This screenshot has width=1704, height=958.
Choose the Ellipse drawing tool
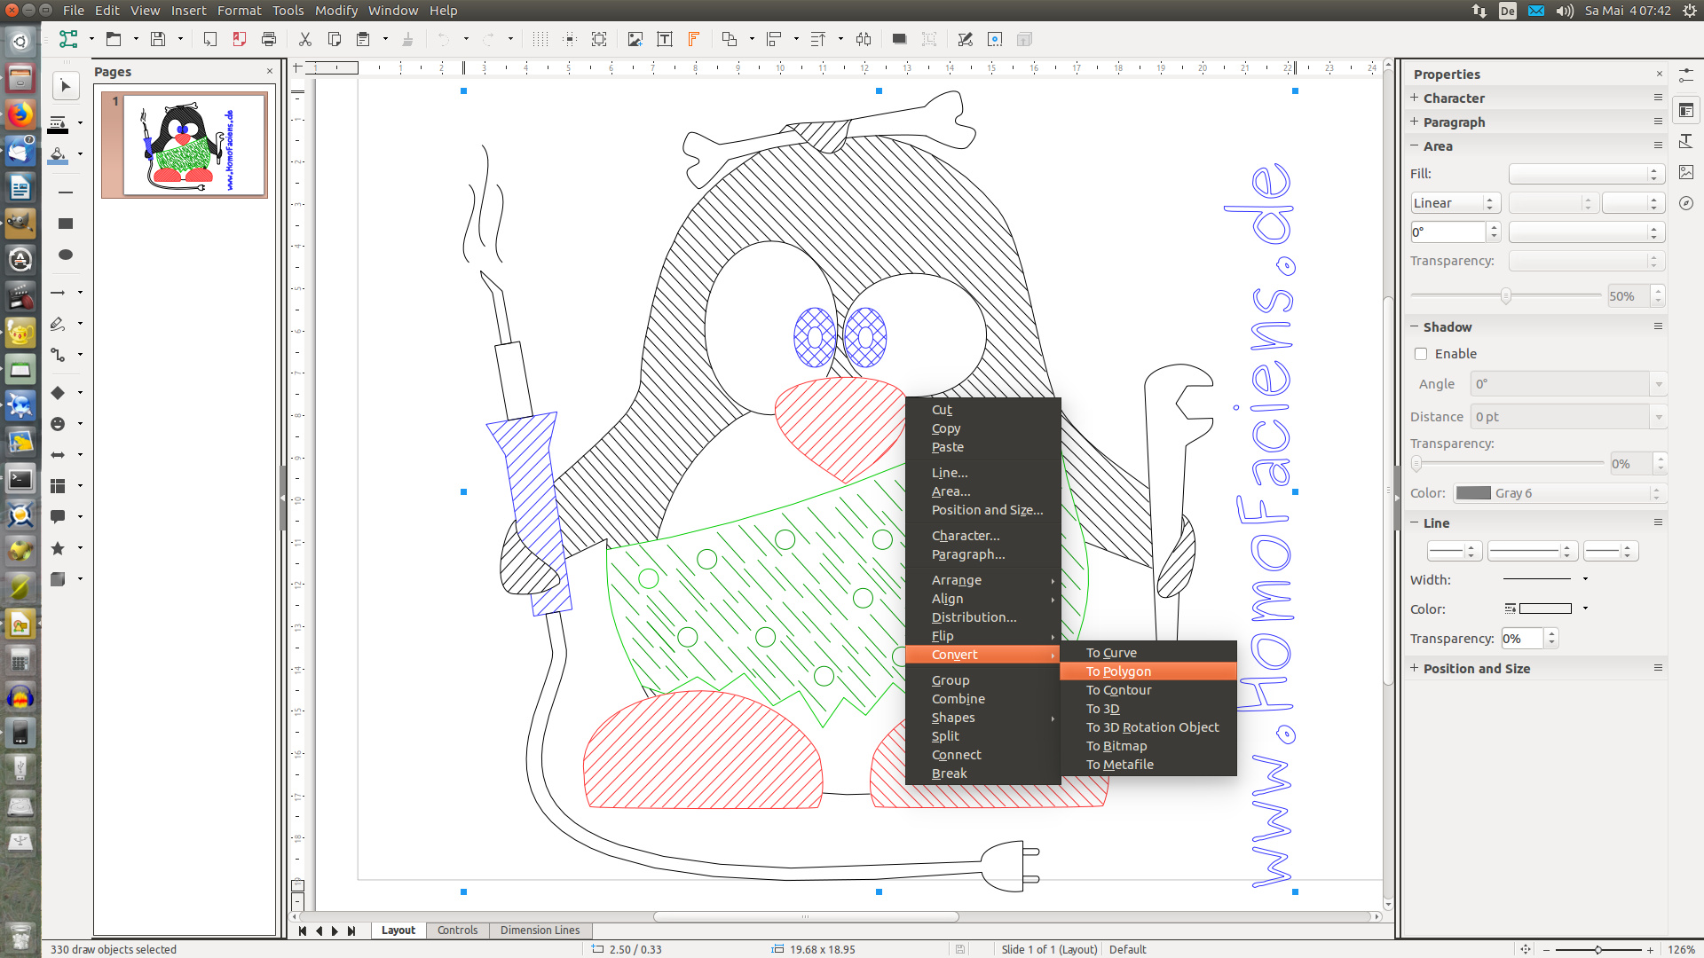click(65, 255)
